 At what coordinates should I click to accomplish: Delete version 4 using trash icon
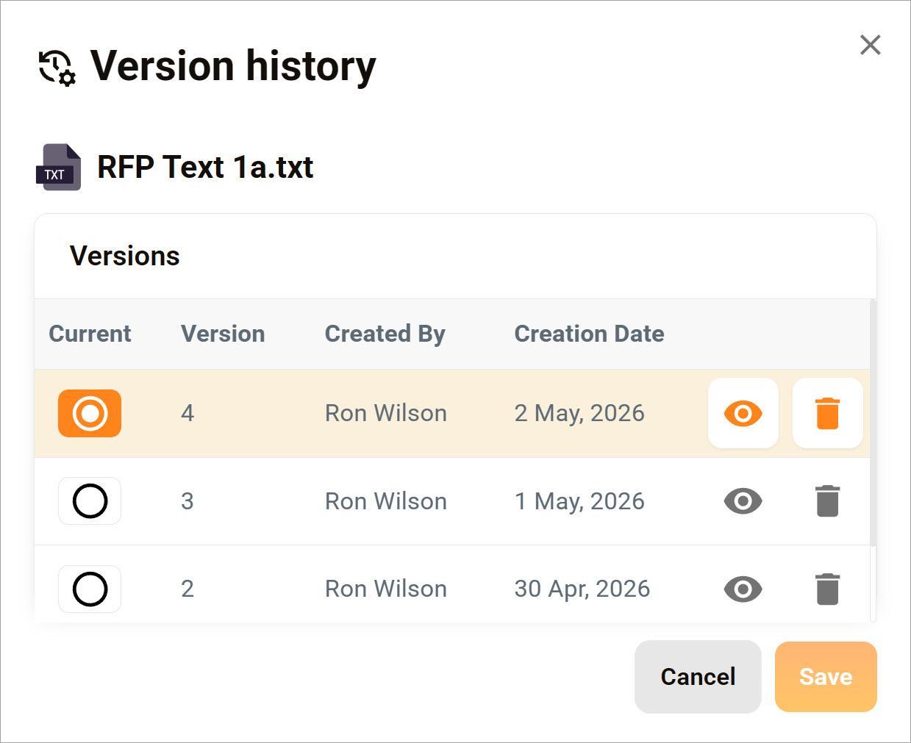(827, 413)
